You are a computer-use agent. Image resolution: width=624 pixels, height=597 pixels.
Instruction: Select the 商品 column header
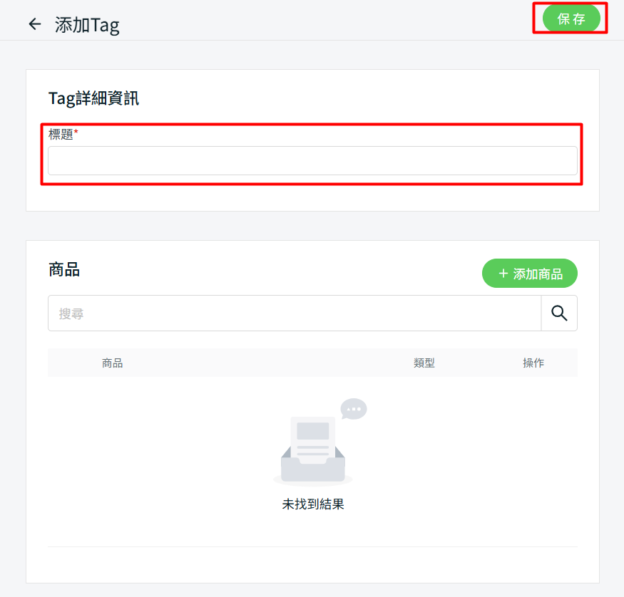click(112, 363)
